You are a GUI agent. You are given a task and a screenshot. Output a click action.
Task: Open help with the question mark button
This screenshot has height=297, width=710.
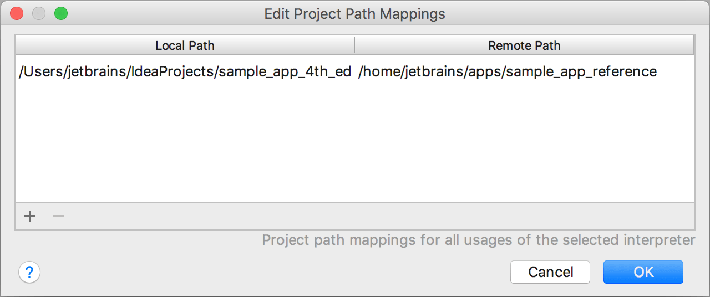29,272
